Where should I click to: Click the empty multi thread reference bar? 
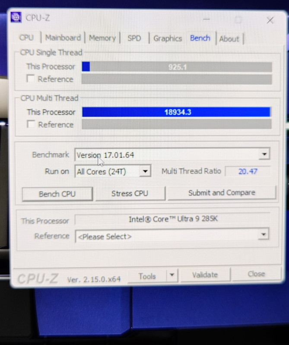tap(177, 124)
